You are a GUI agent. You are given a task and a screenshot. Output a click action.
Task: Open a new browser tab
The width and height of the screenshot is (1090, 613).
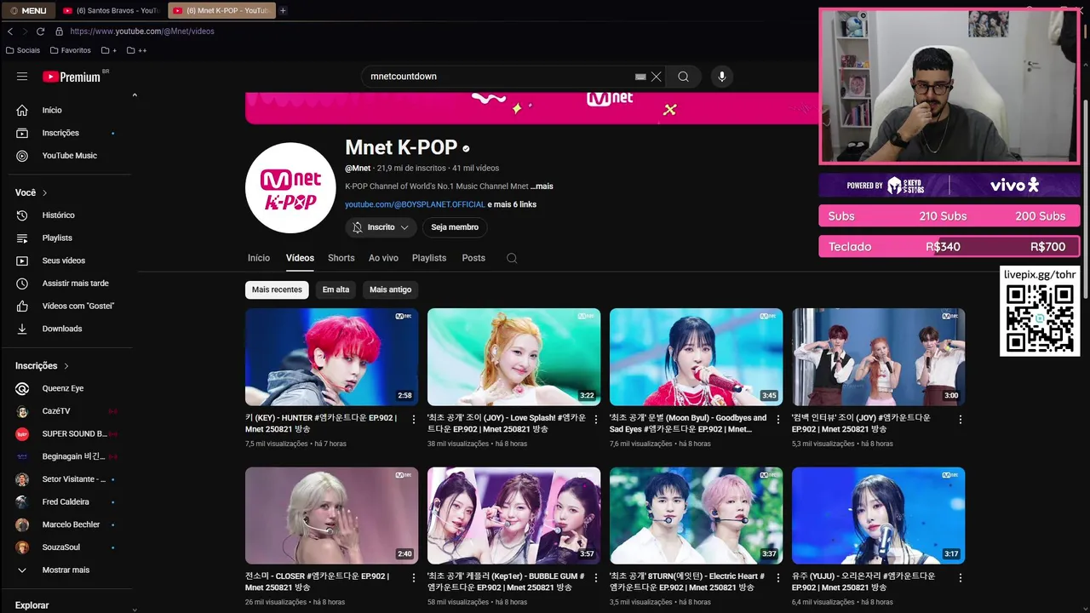coord(283,10)
